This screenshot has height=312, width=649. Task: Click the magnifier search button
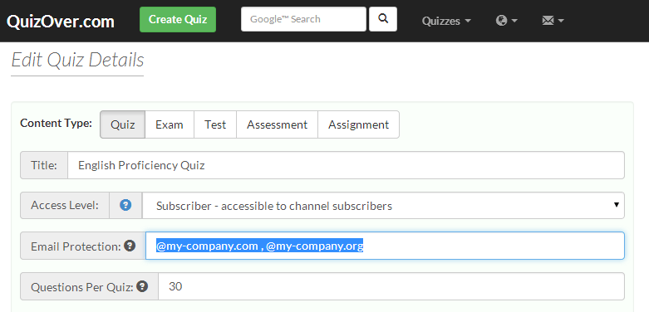point(383,19)
